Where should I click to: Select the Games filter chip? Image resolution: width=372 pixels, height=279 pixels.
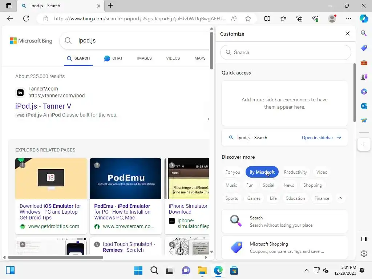254,198
